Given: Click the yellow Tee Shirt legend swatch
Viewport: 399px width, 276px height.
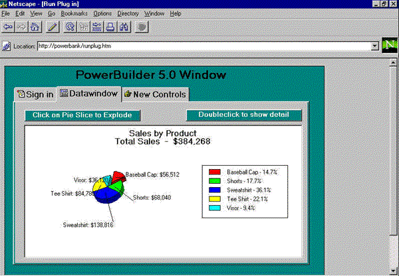Looking at the screenshot, I should click(215, 199).
